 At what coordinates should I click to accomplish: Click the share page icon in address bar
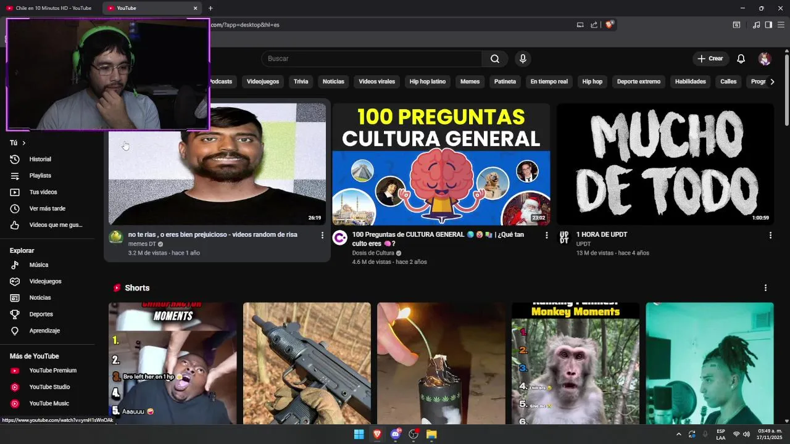click(594, 25)
